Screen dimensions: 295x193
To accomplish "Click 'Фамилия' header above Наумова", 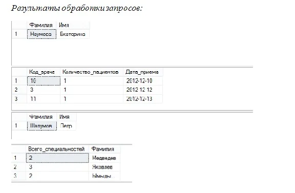I will pos(42,25).
